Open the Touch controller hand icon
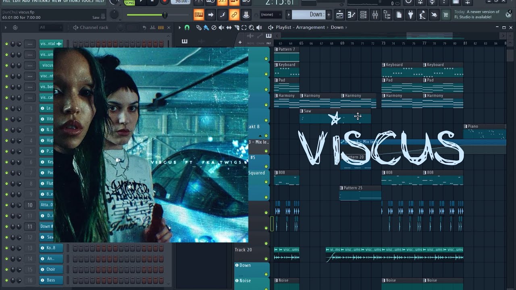This screenshot has height=290, width=516. point(434,15)
